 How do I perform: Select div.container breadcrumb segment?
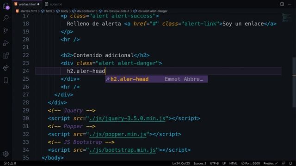[86, 11]
